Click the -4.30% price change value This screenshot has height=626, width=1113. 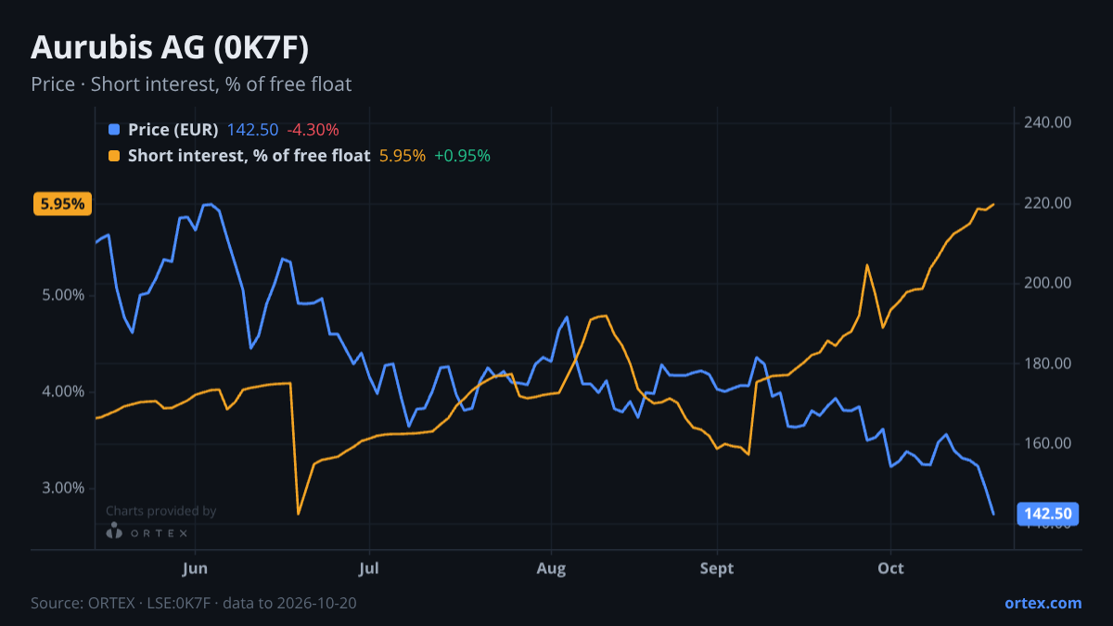point(313,130)
